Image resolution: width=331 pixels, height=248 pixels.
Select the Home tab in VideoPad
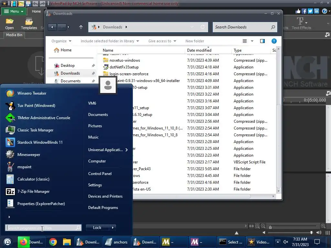click(36, 11)
